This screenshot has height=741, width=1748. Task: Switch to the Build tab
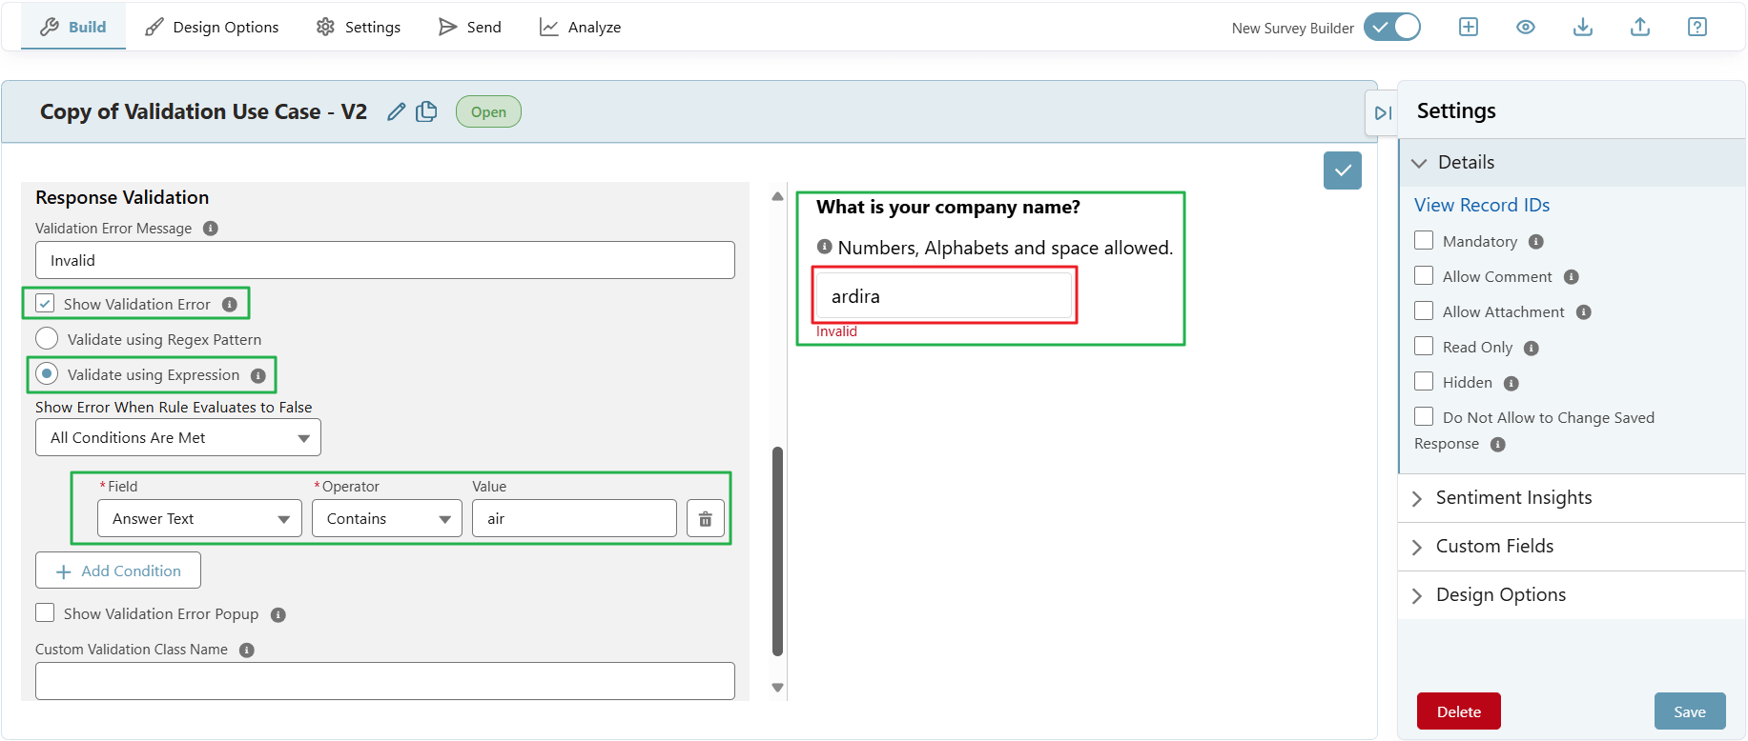73,27
